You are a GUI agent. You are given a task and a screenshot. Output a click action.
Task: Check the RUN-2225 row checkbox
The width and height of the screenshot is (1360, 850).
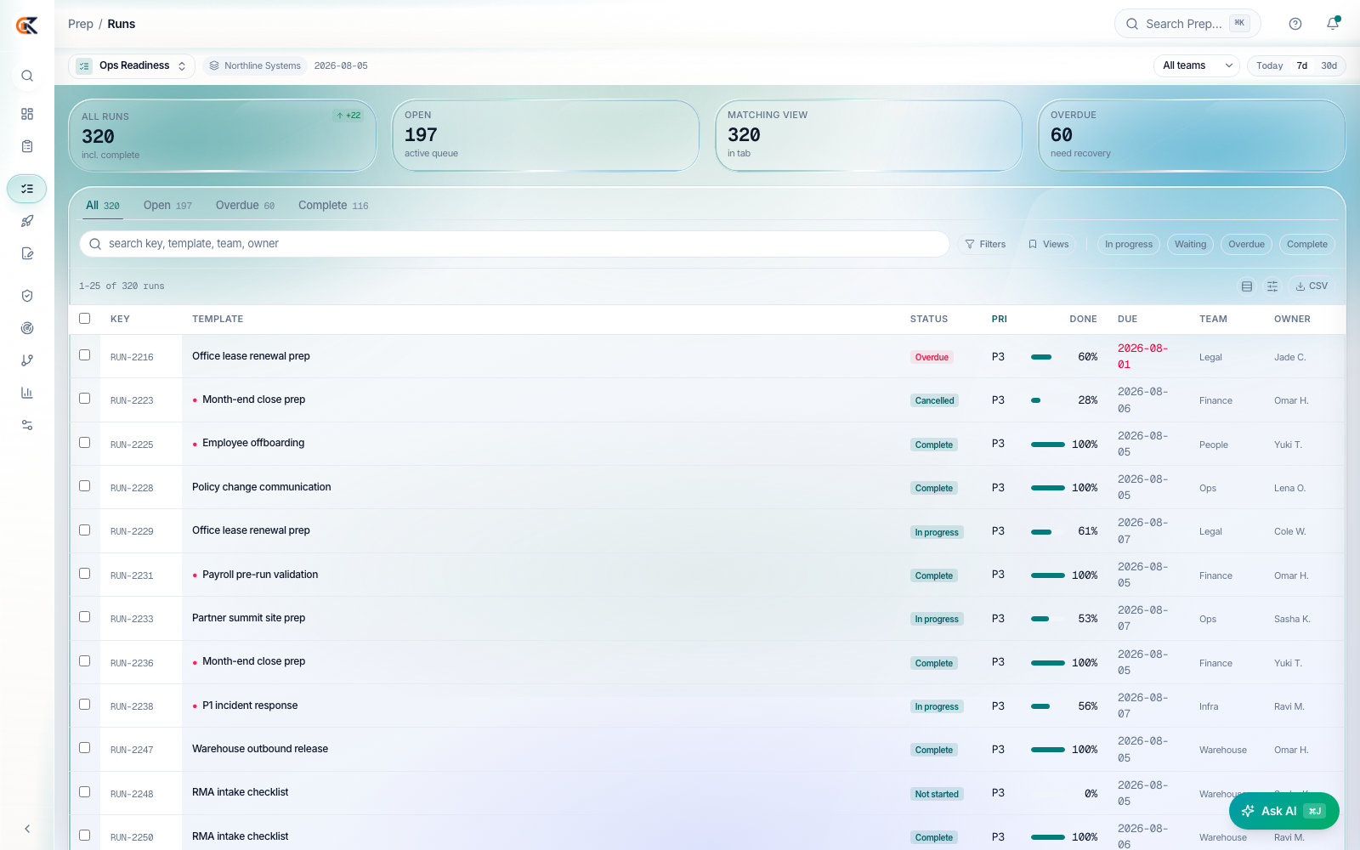[x=84, y=442]
